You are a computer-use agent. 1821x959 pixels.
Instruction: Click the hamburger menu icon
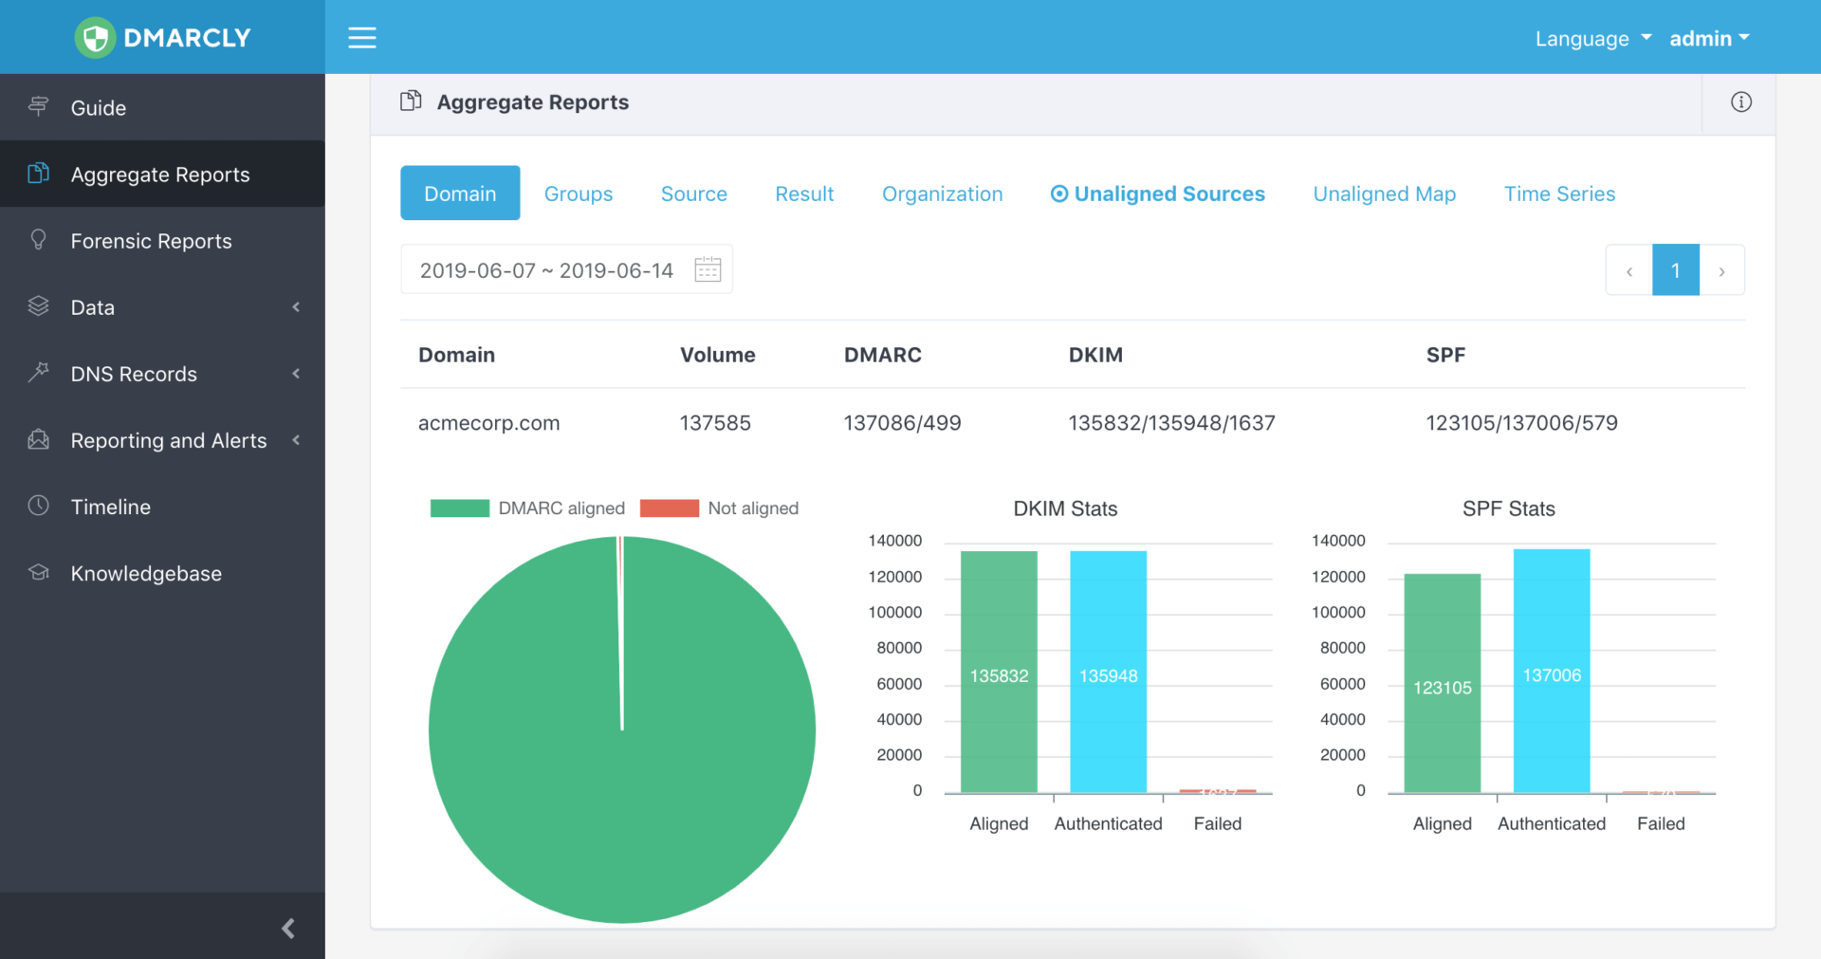(x=361, y=38)
